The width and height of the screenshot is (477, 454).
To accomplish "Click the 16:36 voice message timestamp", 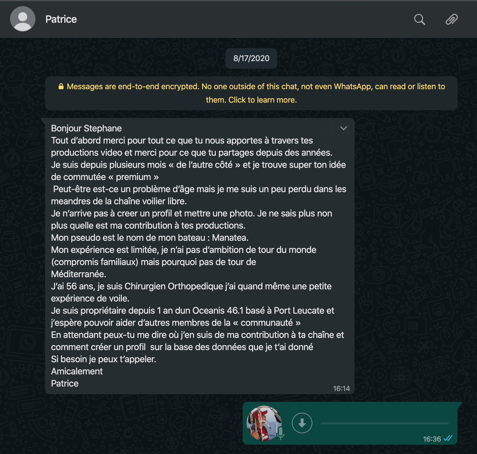I will (432, 439).
